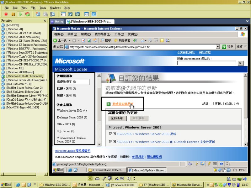Click the Favorites panel horizontal scrollbar
The height and width of the screenshot is (188, 251).
[24, 174]
